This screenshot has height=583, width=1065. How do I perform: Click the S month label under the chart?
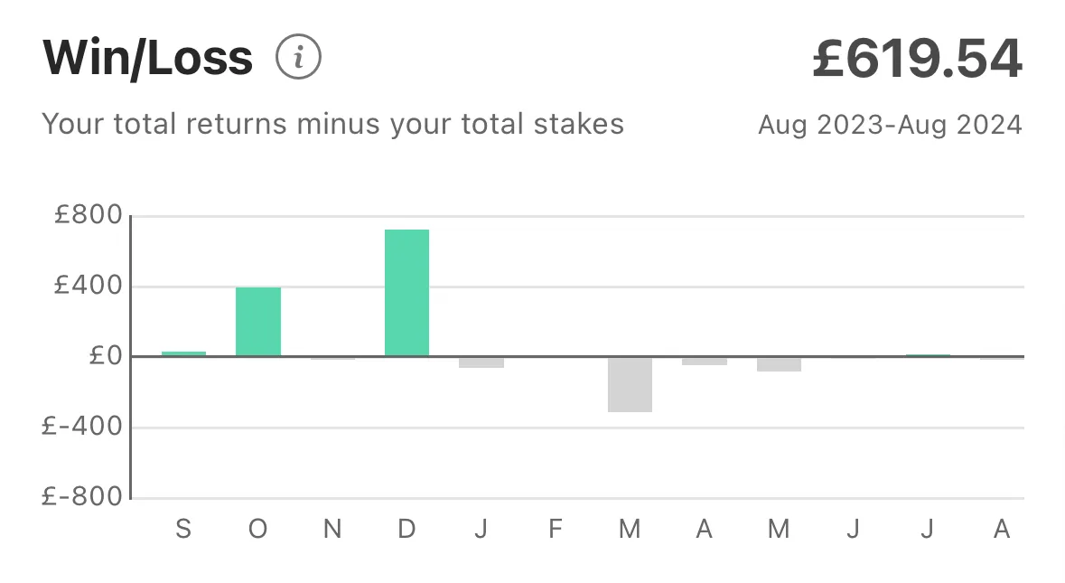pos(183,529)
